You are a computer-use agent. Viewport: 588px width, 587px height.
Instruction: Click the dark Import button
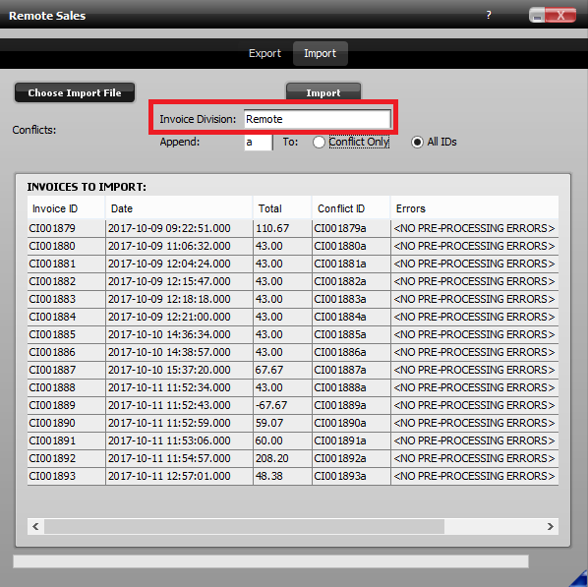323,92
